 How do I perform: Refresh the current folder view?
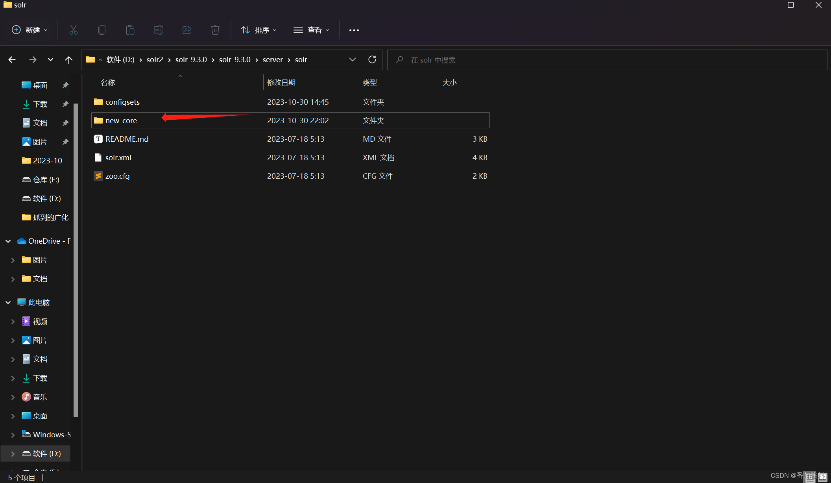point(372,59)
